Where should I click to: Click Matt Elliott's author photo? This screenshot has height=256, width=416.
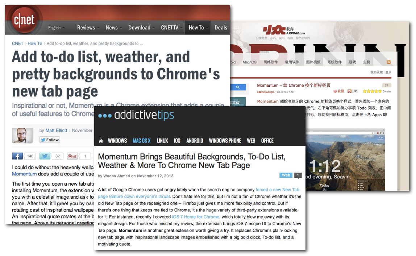click(x=22, y=135)
